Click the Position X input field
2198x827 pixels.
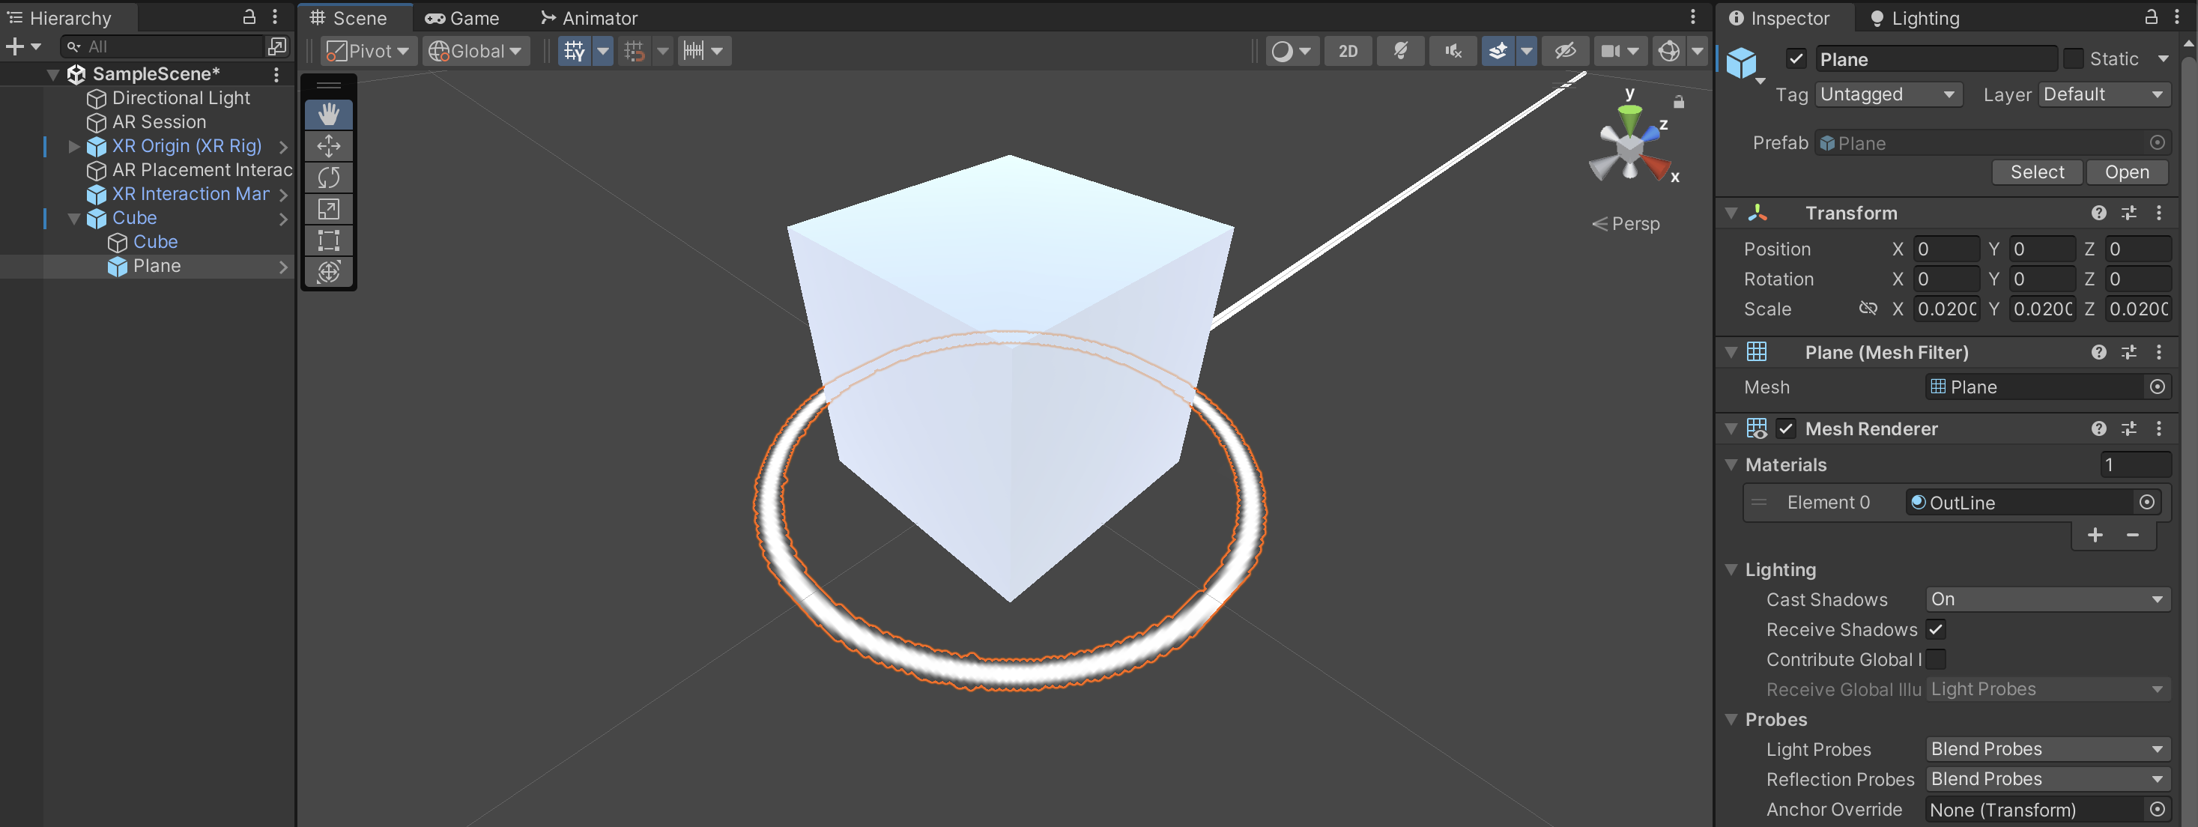(1945, 249)
